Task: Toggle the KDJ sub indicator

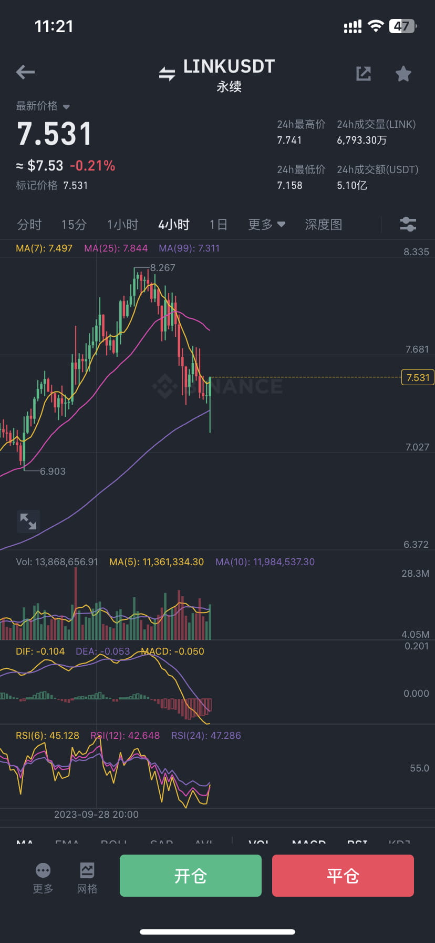Action: tap(399, 842)
